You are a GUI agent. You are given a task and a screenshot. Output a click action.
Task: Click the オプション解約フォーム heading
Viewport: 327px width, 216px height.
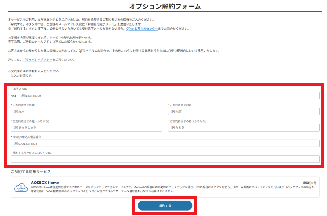tap(165, 6)
